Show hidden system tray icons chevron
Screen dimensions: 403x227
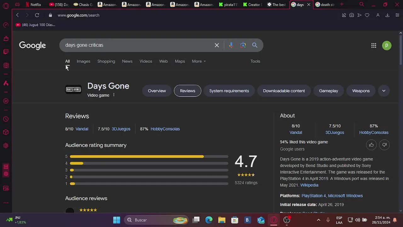tap(318, 220)
